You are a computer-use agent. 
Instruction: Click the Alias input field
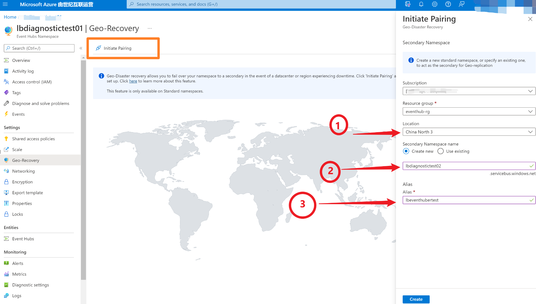[466, 200]
